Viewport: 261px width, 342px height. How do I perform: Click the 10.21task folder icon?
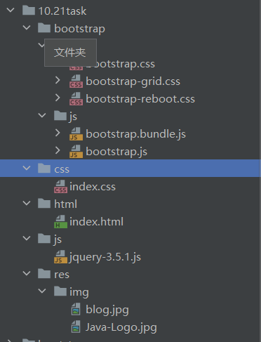point(29,11)
